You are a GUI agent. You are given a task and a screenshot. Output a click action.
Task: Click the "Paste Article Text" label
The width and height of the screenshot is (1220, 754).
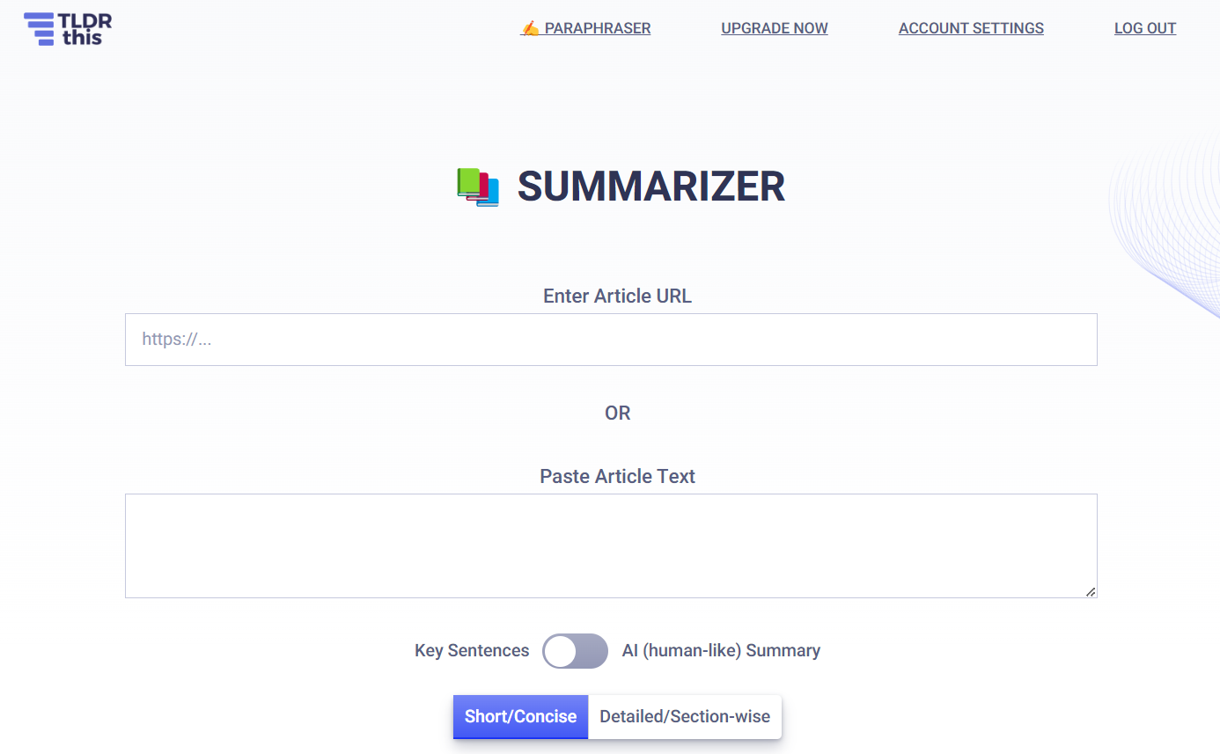coord(617,476)
